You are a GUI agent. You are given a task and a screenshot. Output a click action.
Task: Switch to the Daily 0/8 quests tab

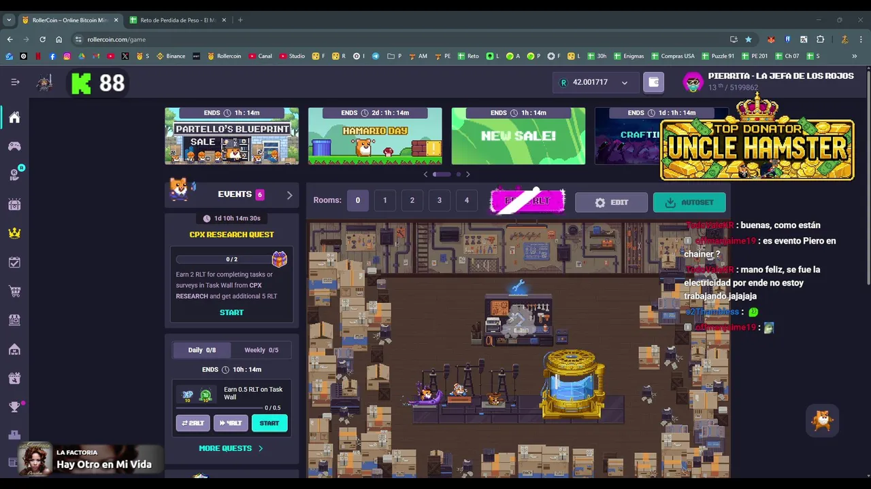[201, 350]
